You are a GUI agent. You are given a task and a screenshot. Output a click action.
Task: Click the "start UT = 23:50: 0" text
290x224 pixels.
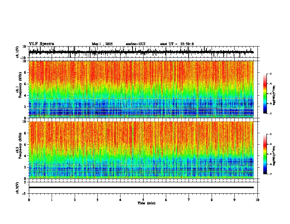click(177, 44)
